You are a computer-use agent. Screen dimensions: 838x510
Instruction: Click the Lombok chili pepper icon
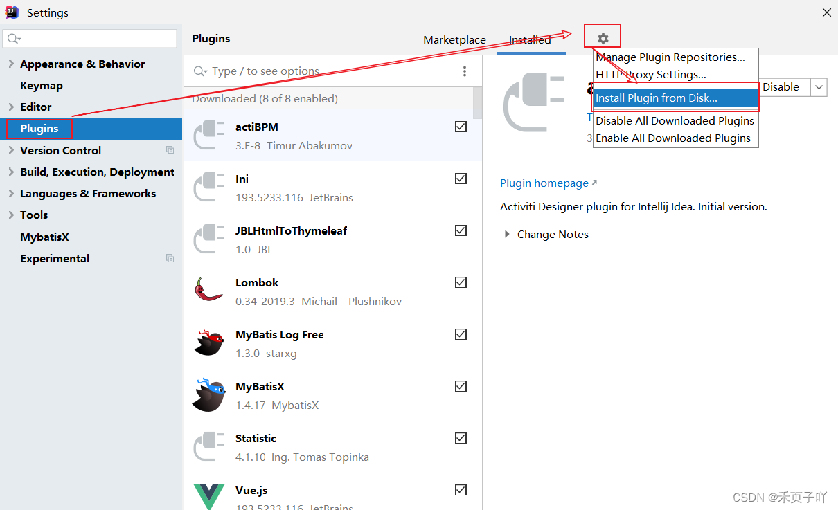(208, 290)
